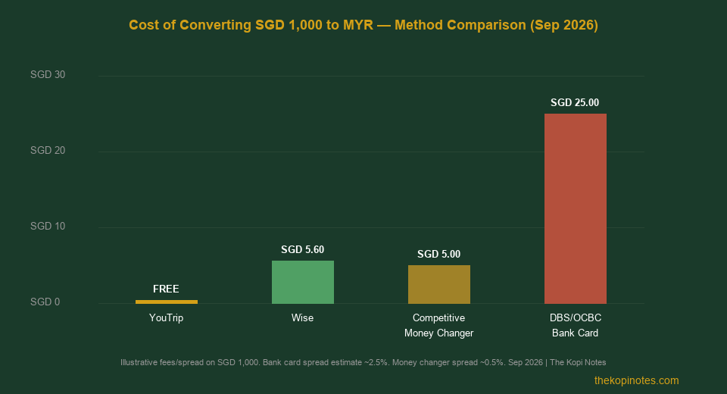The height and width of the screenshot is (394, 727).
Task: Click the SGD 25.00 value label
Action: [x=575, y=102]
